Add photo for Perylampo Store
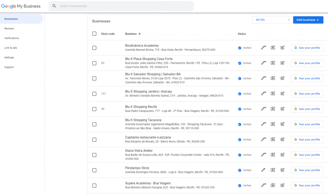 click(x=273, y=170)
